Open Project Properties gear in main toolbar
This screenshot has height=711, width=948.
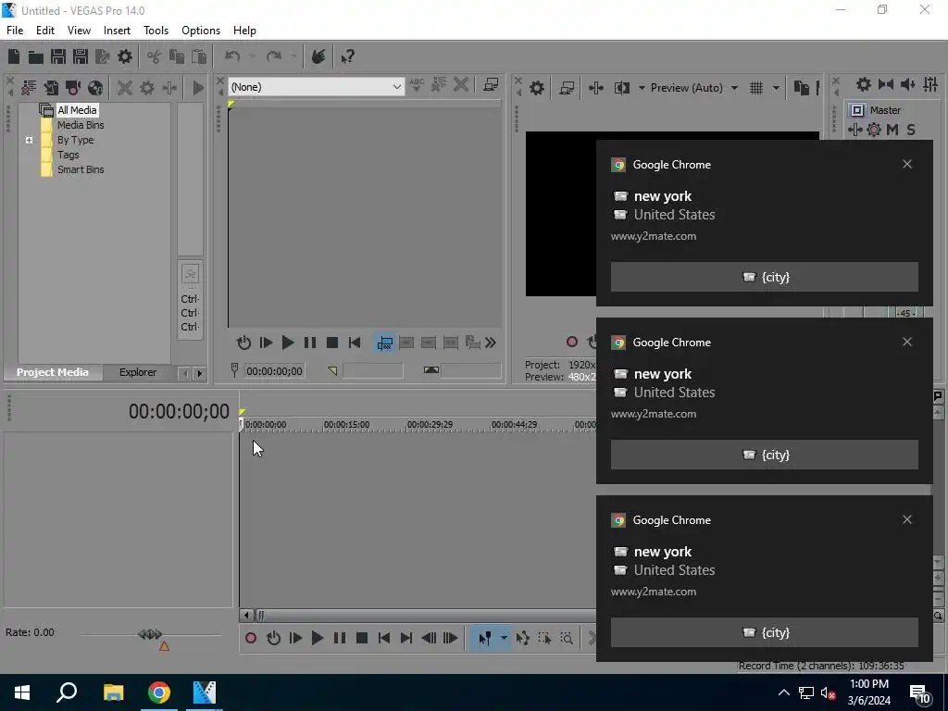point(125,56)
